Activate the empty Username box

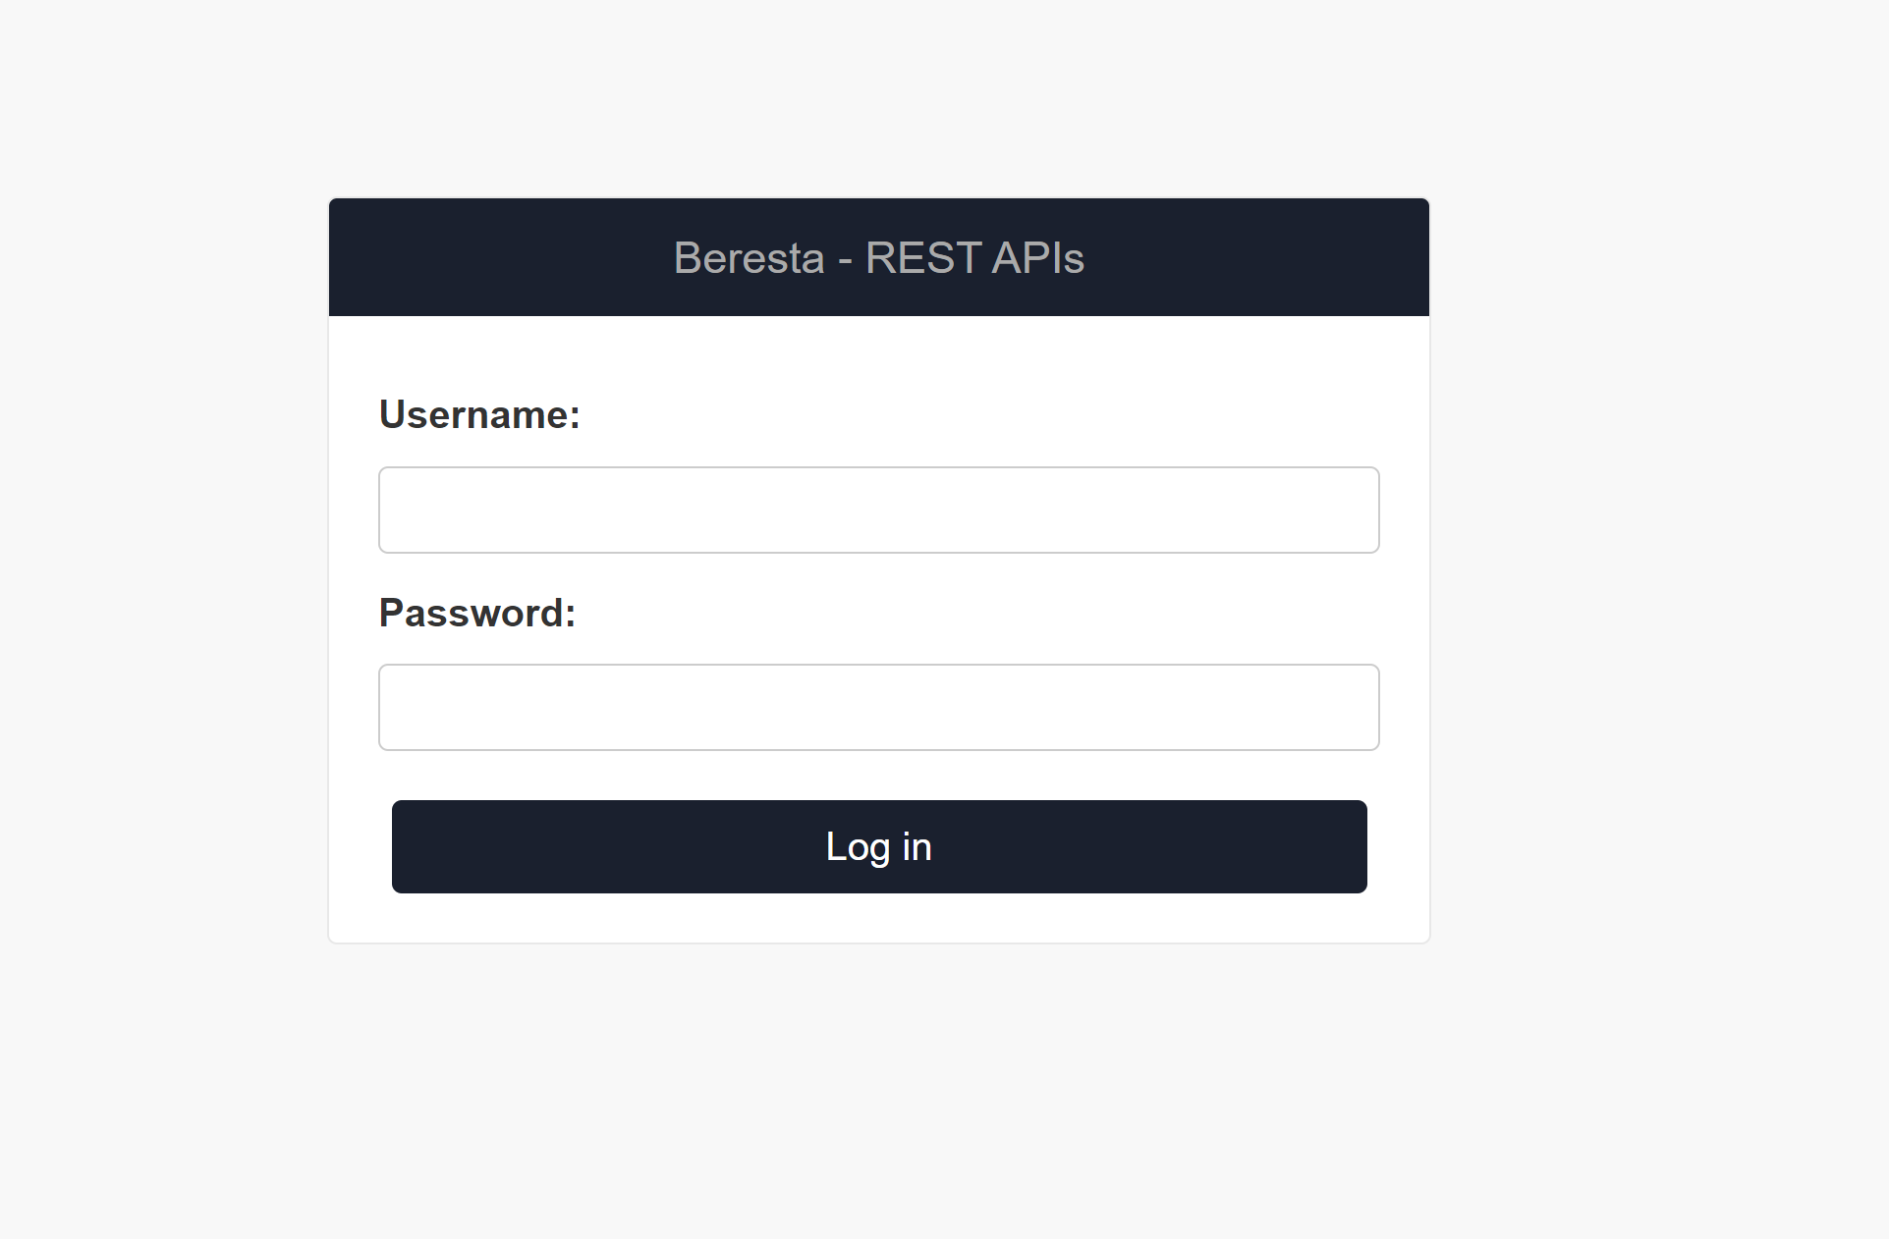pyautogui.click(x=878, y=510)
